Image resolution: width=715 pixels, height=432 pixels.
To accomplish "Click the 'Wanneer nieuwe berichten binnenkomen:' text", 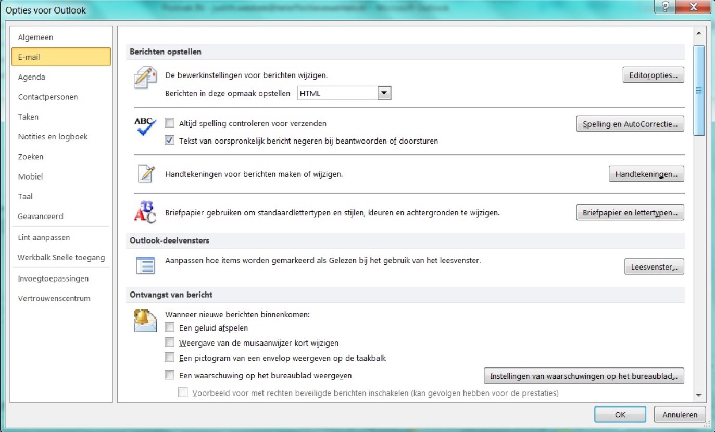I will point(237,314).
